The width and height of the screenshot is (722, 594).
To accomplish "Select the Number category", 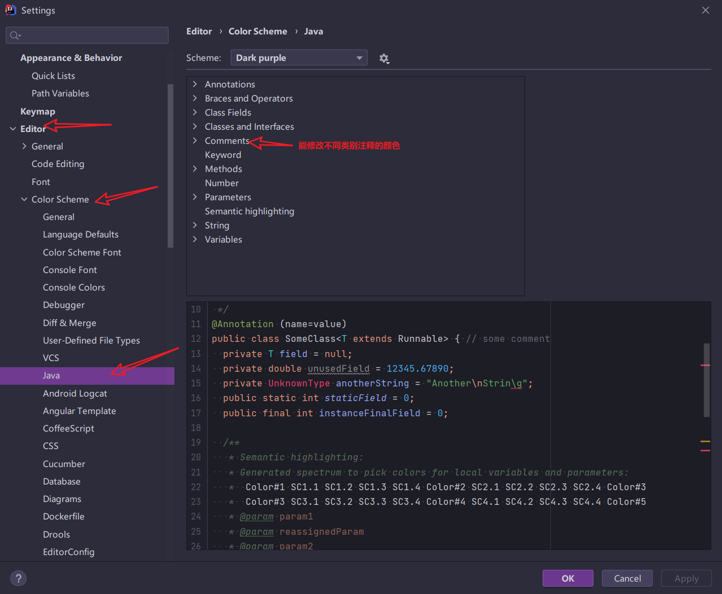I will click(222, 183).
